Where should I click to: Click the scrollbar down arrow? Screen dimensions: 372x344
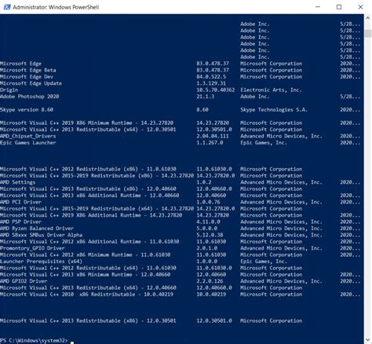pyautogui.click(x=368, y=340)
